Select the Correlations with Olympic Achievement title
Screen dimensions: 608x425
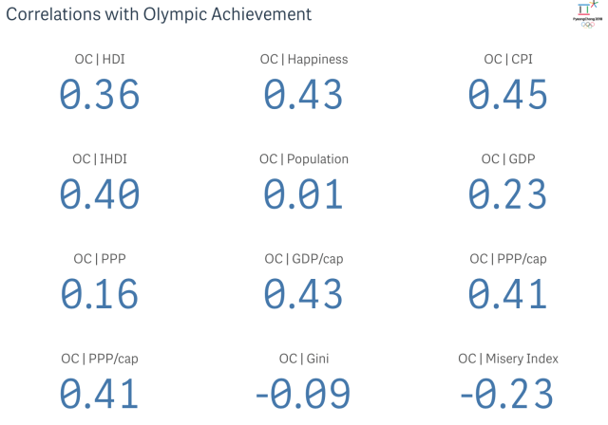click(x=159, y=15)
